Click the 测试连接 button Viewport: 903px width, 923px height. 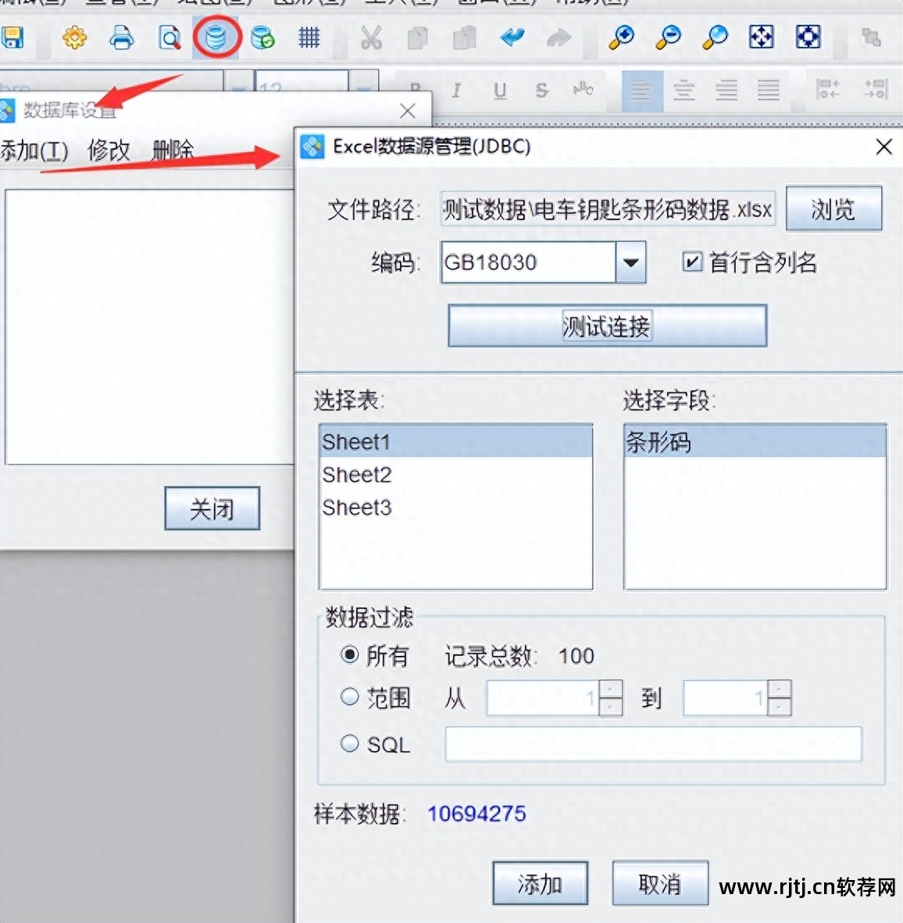(606, 326)
